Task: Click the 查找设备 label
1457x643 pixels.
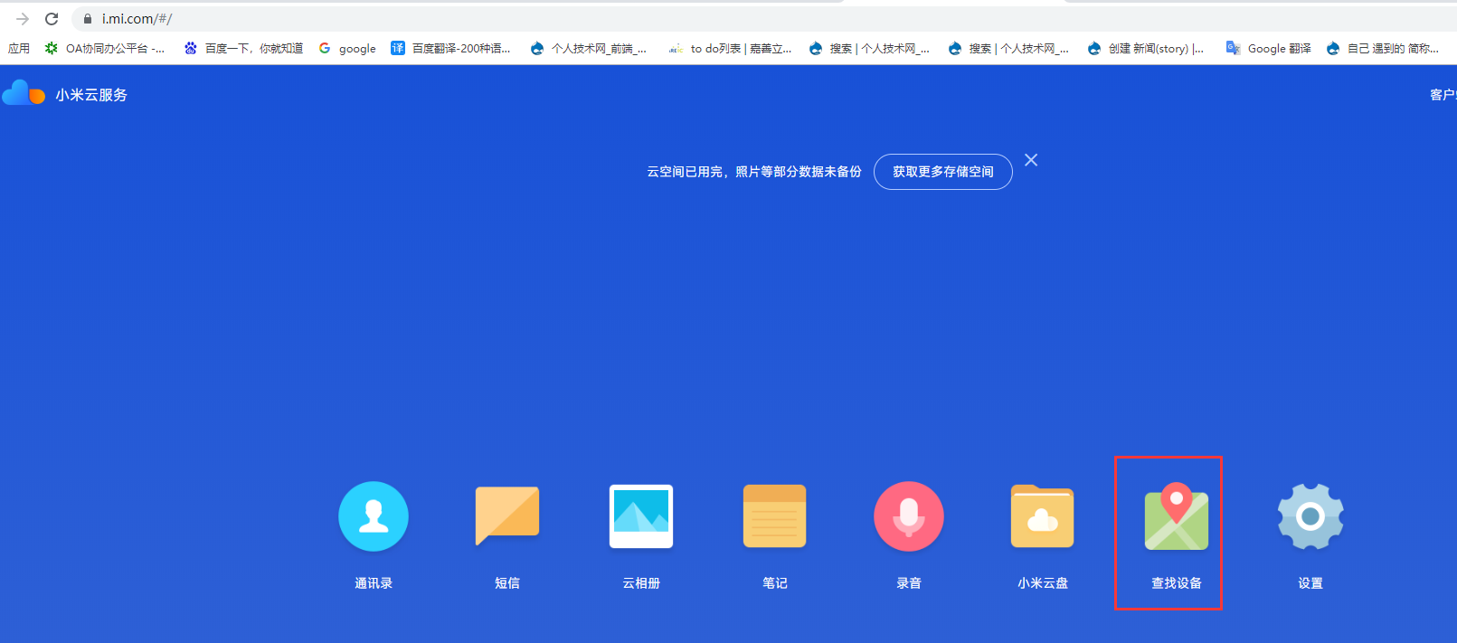Action: [x=1177, y=583]
